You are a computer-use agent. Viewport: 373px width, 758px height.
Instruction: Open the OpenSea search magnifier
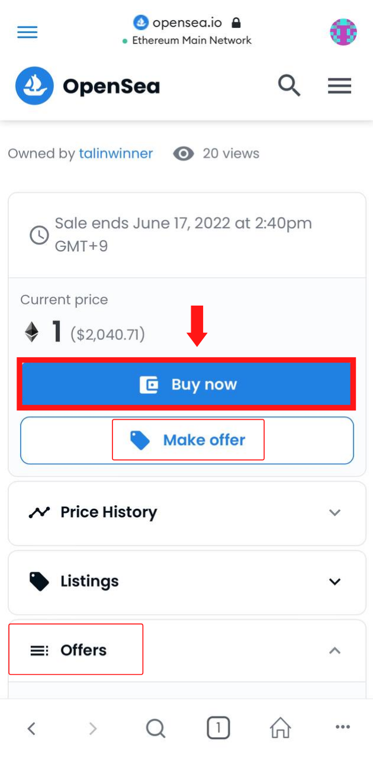pyautogui.click(x=289, y=86)
